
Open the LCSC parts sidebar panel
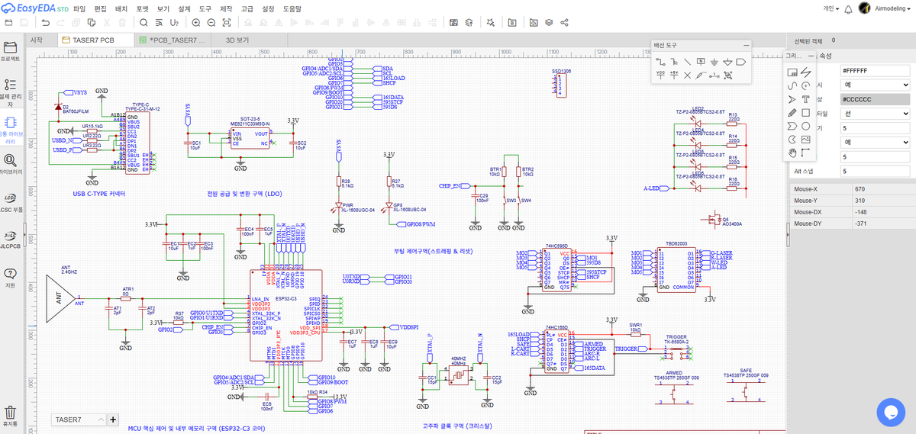click(11, 202)
